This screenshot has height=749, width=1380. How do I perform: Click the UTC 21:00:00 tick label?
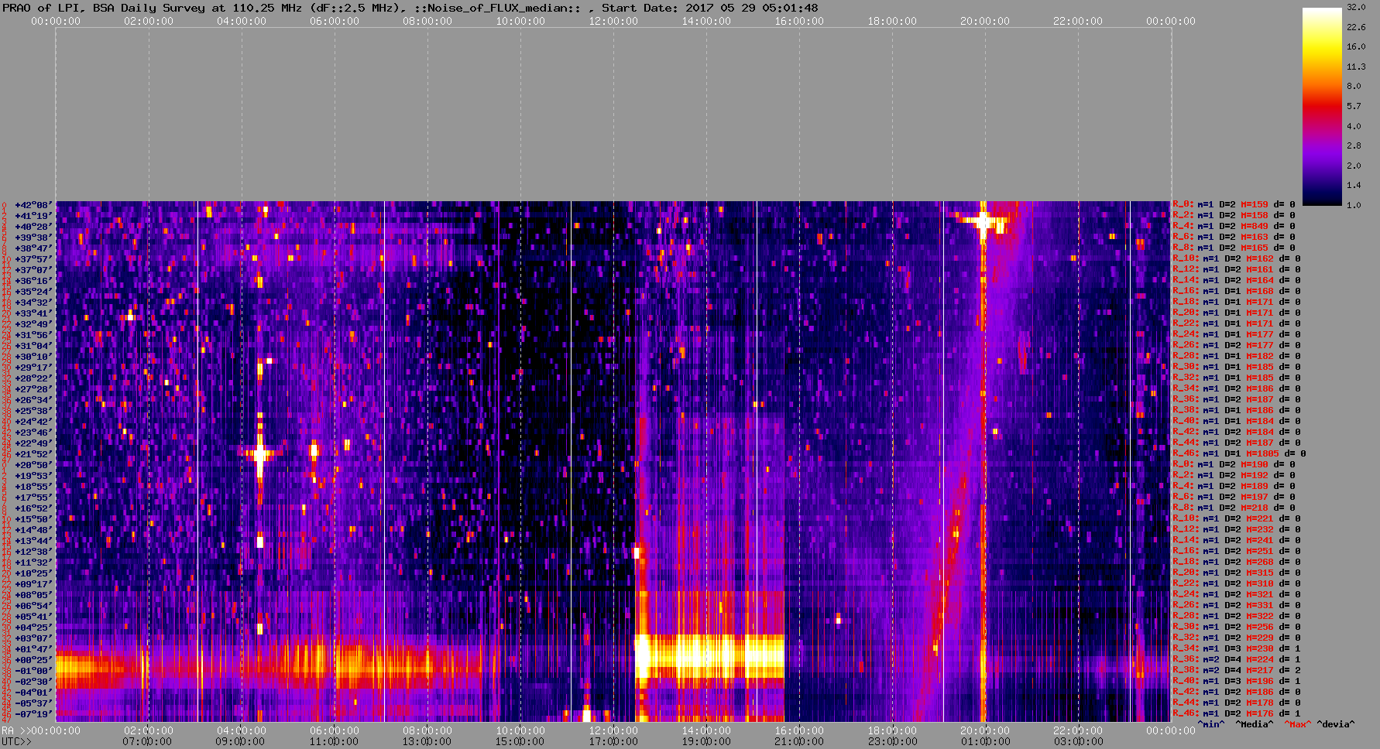pyautogui.click(x=799, y=742)
